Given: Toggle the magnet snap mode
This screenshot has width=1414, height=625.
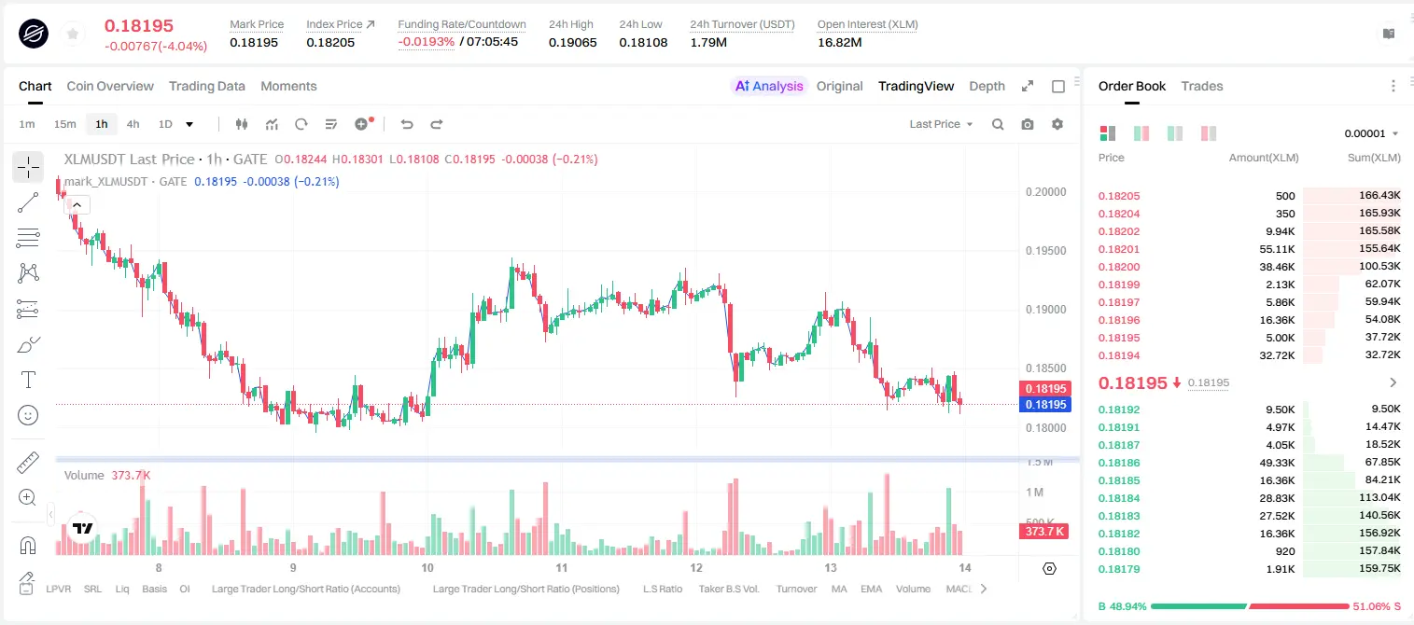Looking at the screenshot, I should tap(28, 545).
